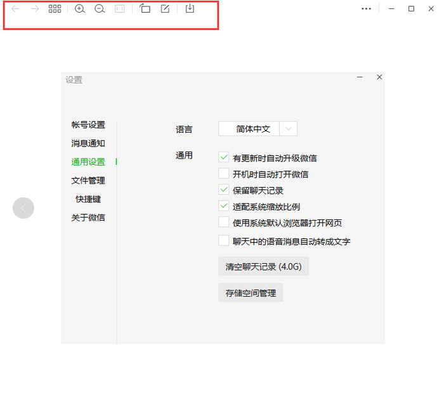Screen dimensions: 444x395
Task: Open 关于微信 section
Action: click(88, 217)
